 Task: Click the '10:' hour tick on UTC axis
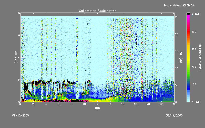[x=85, y=104]
